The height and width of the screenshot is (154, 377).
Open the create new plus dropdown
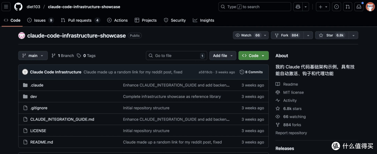(323, 7)
